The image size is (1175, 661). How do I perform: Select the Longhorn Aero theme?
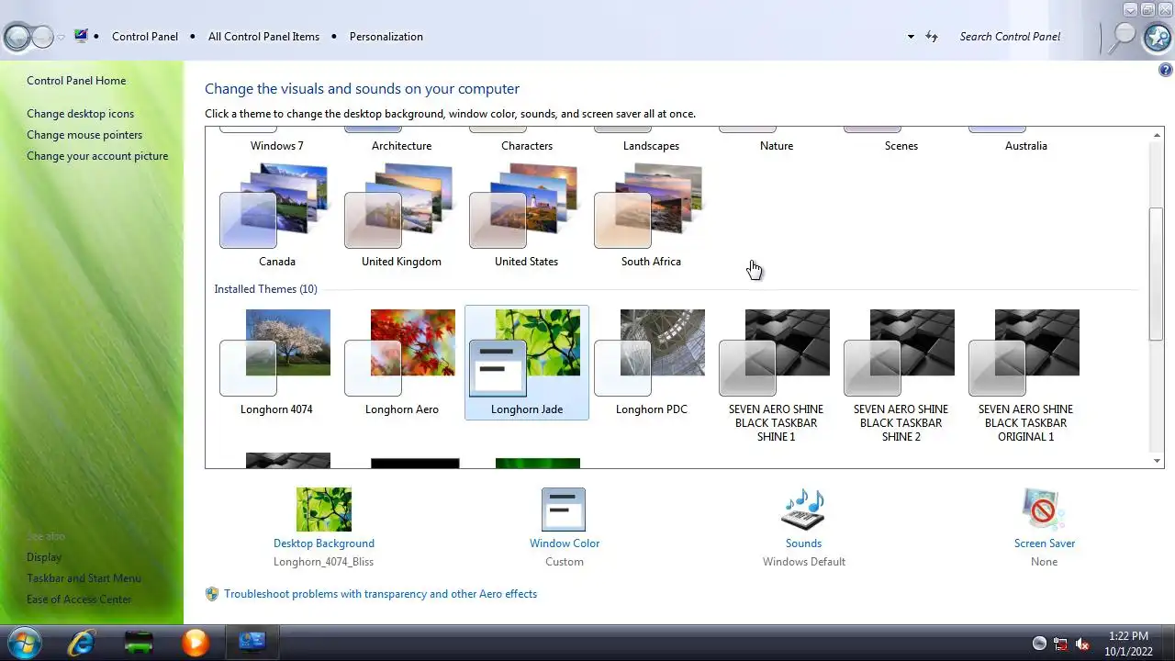(401, 363)
